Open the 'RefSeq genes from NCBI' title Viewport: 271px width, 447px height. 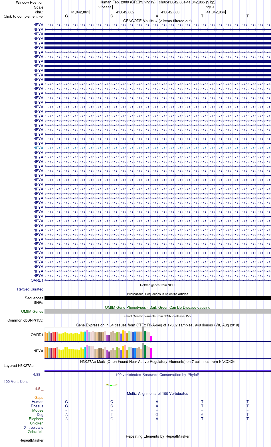157,285
